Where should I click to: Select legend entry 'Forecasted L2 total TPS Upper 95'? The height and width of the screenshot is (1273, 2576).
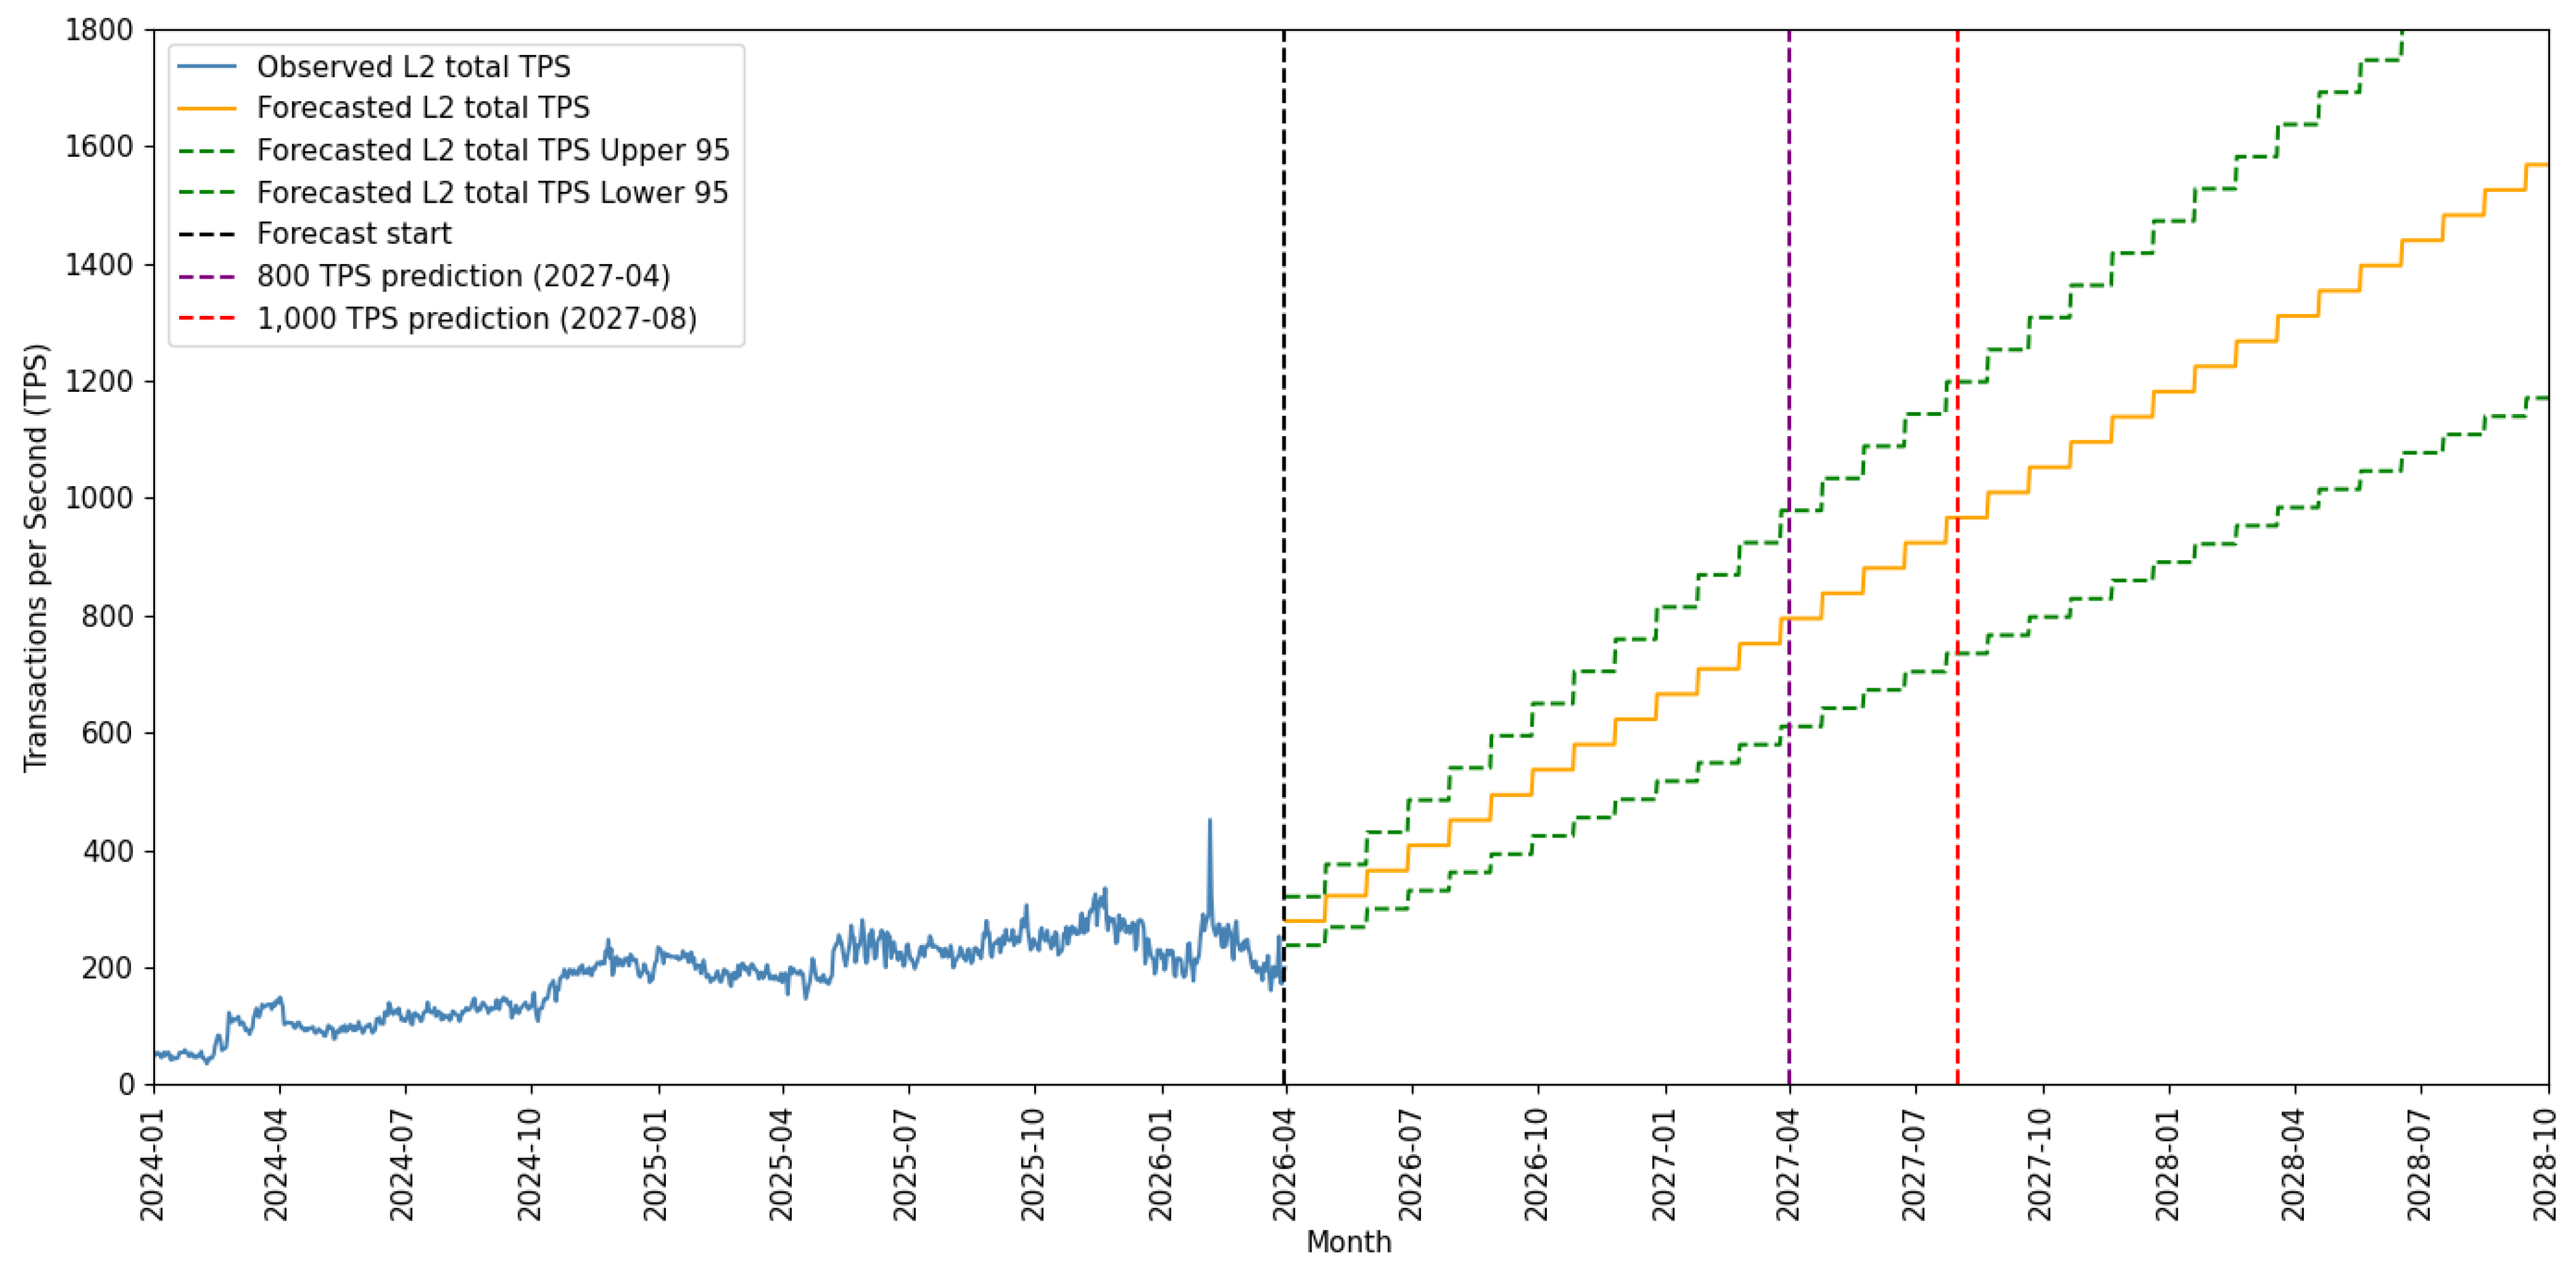tap(493, 150)
